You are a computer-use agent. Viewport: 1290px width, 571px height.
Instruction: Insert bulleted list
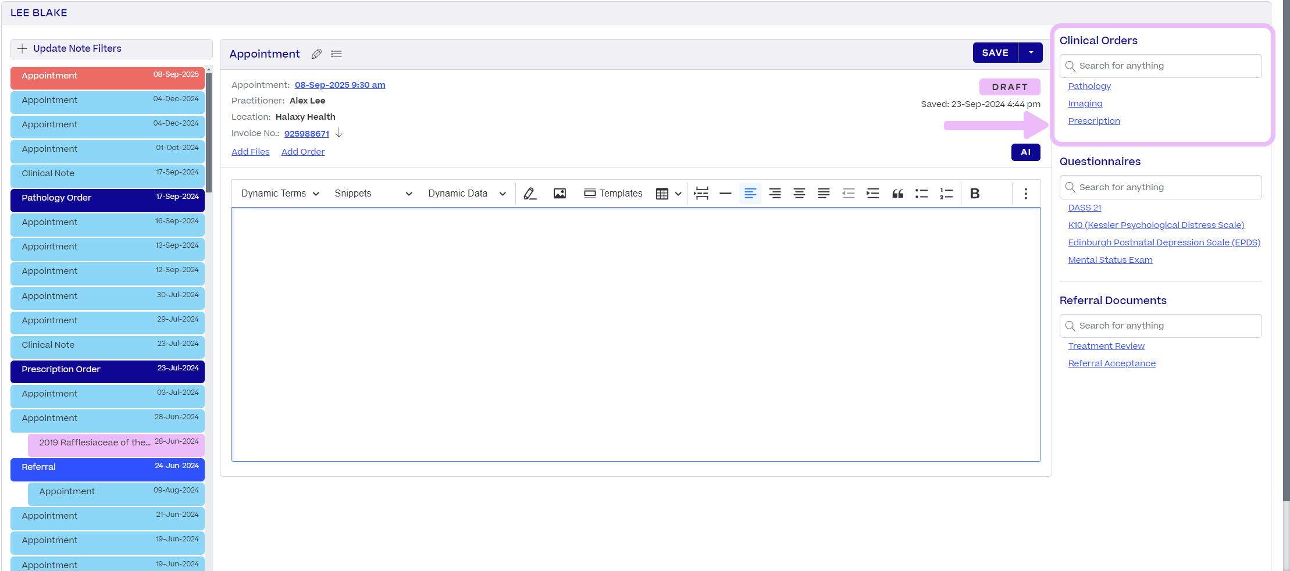[922, 194]
